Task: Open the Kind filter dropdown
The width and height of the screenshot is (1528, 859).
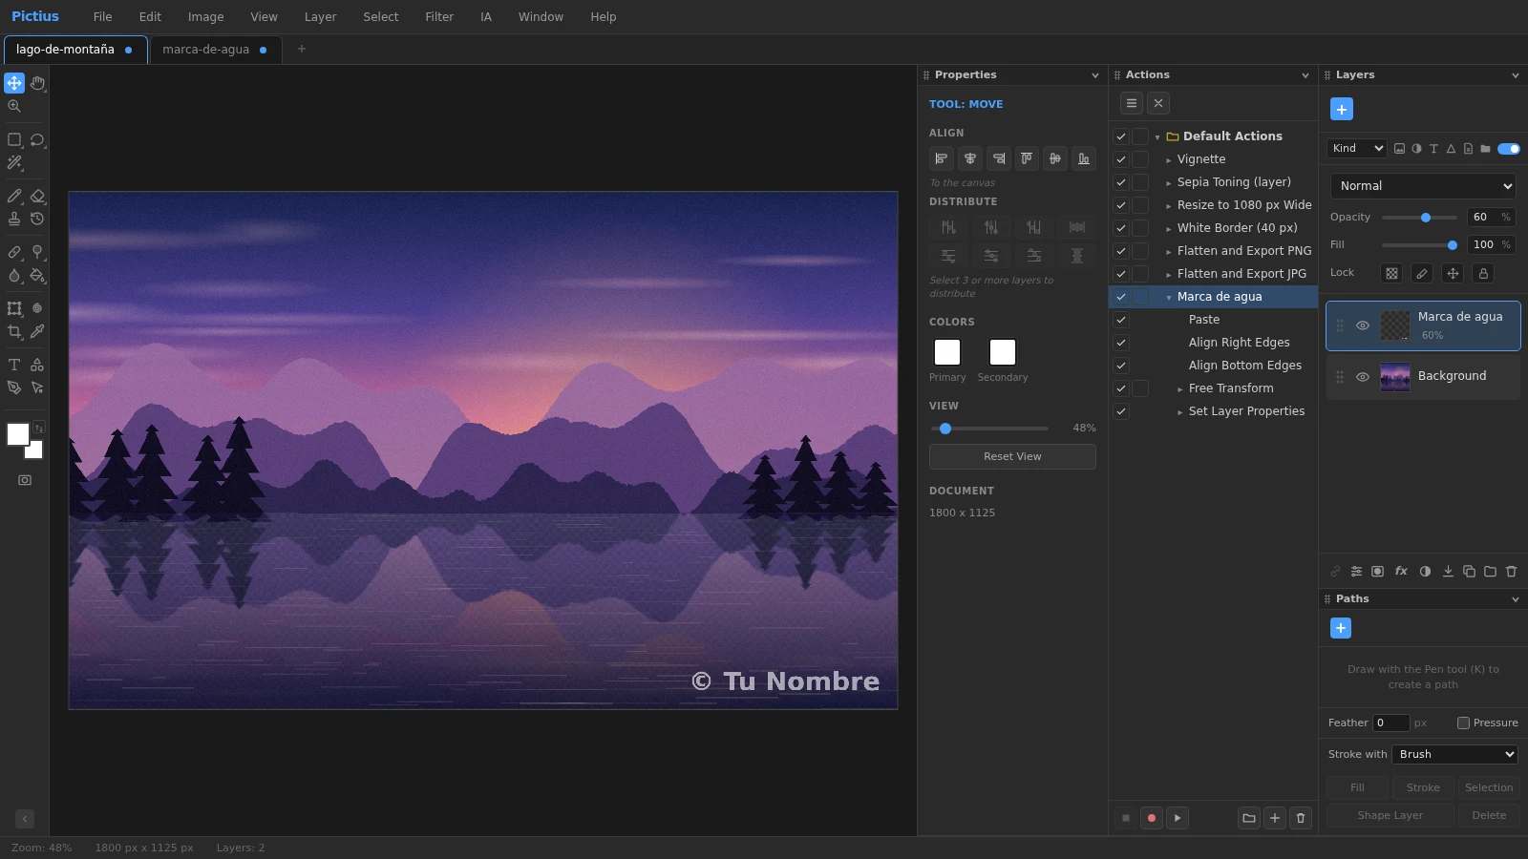Action: tap(1357, 149)
